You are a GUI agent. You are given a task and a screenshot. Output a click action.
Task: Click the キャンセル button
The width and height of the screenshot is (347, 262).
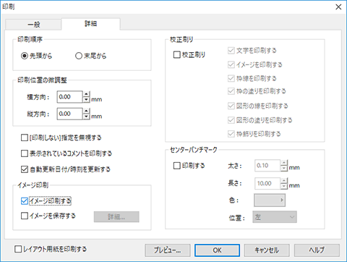pos(267,250)
